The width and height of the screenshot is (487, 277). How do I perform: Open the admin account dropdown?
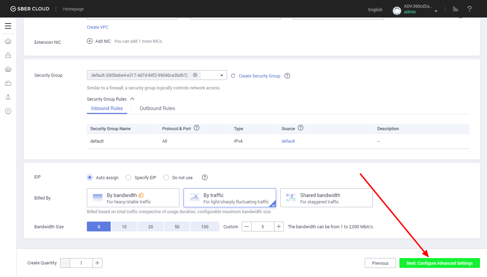(436, 11)
